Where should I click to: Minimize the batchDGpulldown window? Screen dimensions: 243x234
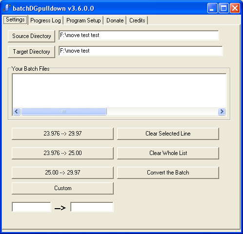point(212,8)
